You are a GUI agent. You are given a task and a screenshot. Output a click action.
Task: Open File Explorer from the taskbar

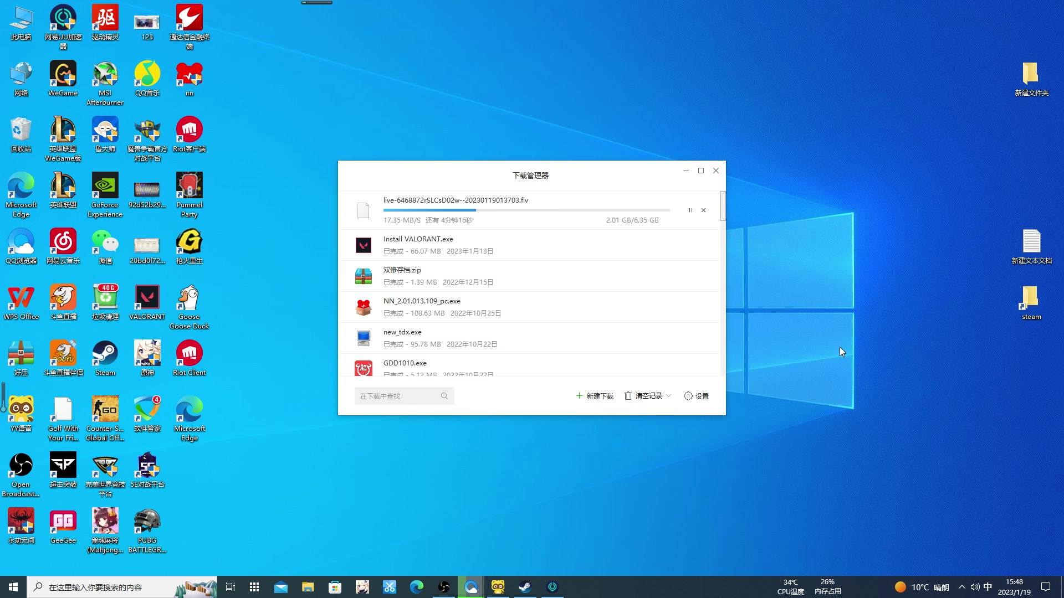tap(308, 587)
